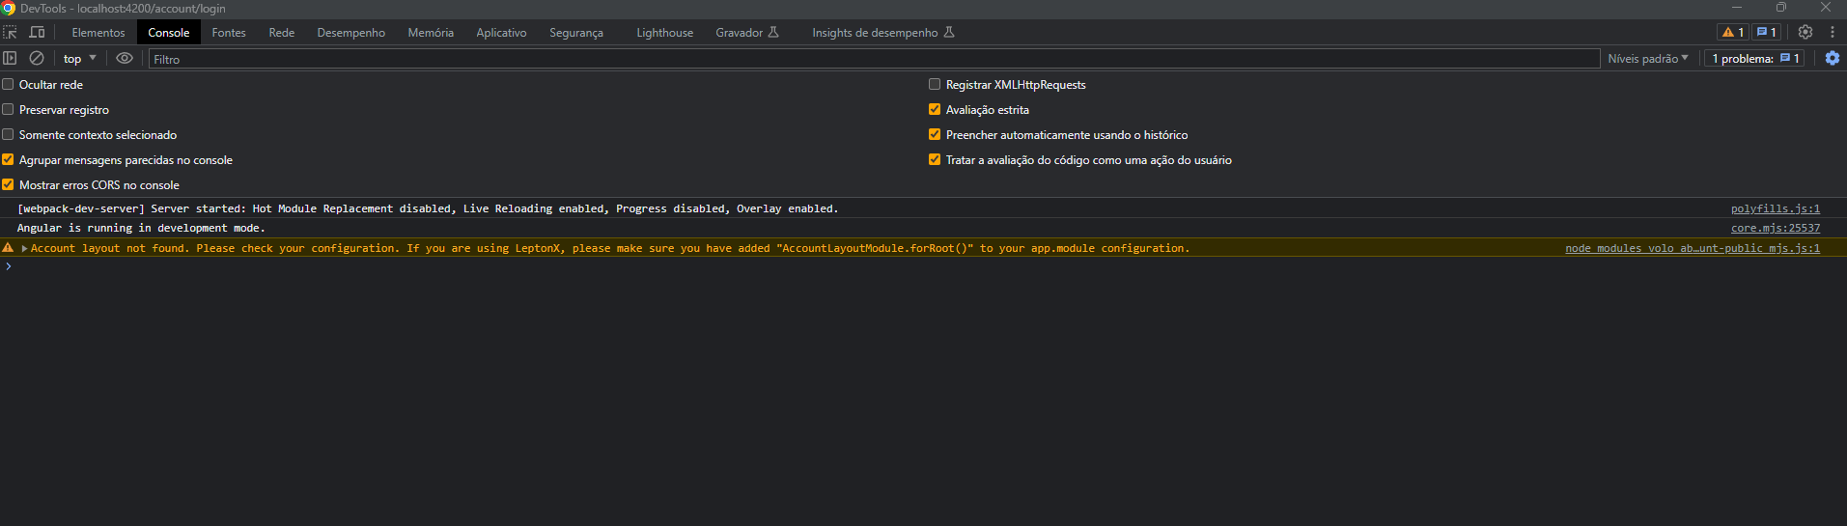Create a live expression with eye icon

[125, 58]
